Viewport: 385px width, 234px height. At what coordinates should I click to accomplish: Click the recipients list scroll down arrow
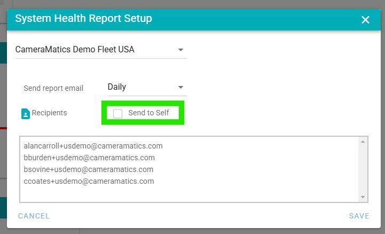(363, 197)
